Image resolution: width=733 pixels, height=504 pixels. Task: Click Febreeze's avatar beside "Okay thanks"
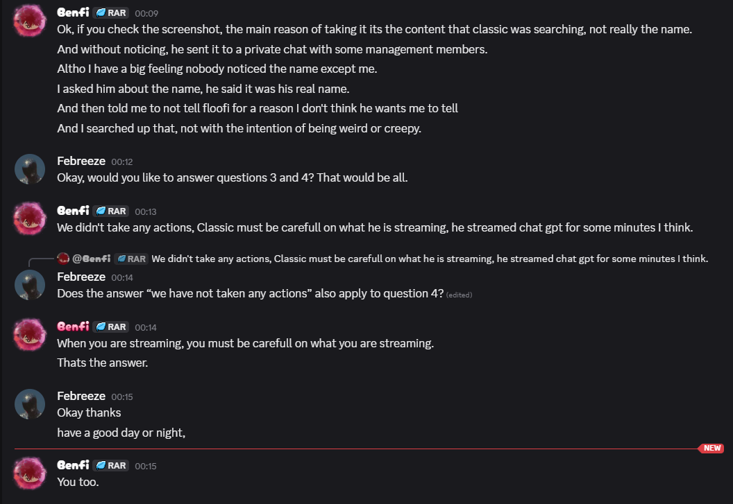coord(30,403)
